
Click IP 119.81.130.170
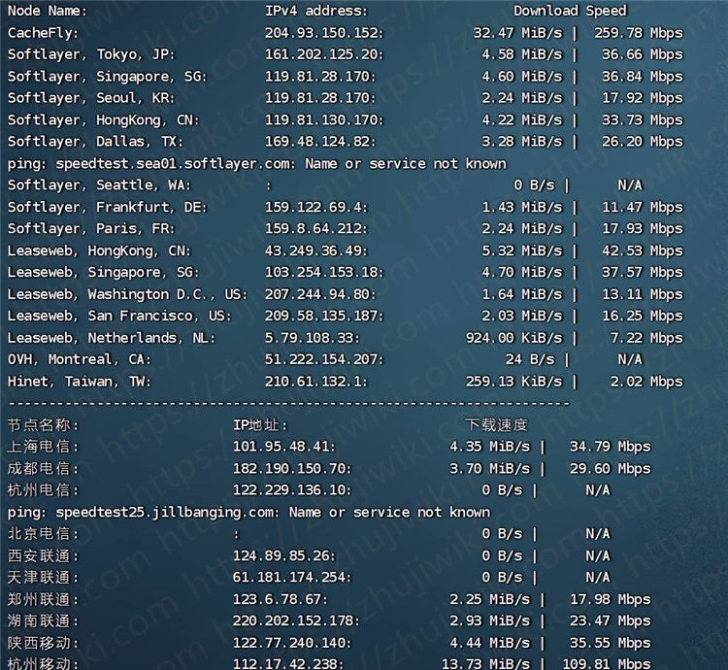click(x=324, y=120)
